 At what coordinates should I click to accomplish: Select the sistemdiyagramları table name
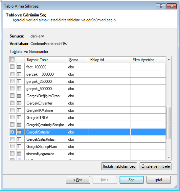[x=40, y=154]
